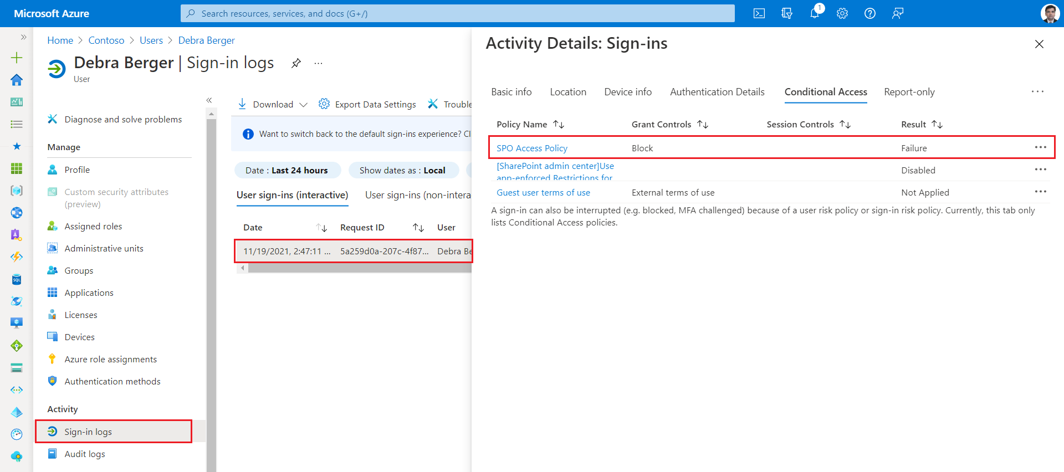This screenshot has width=1064, height=472.
Task: Click the search resources input box
Action: tap(457, 13)
